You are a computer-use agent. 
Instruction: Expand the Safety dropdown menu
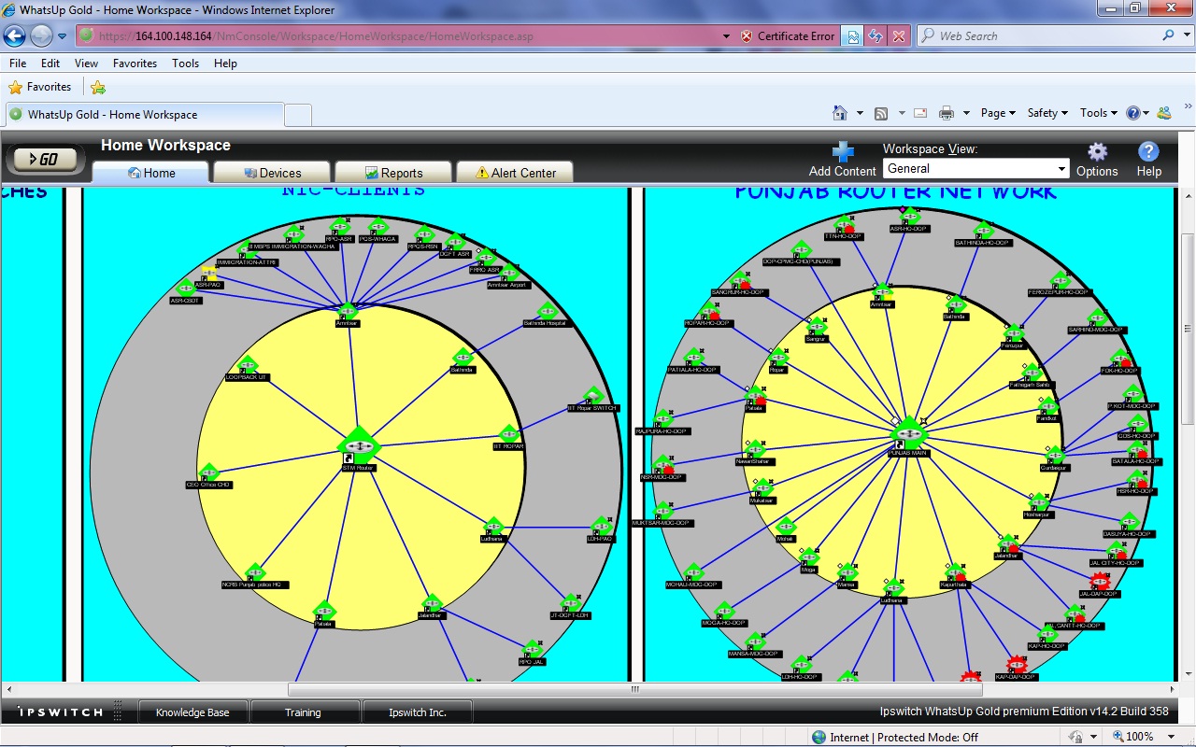pyautogui.click(x=1047, y=113)
